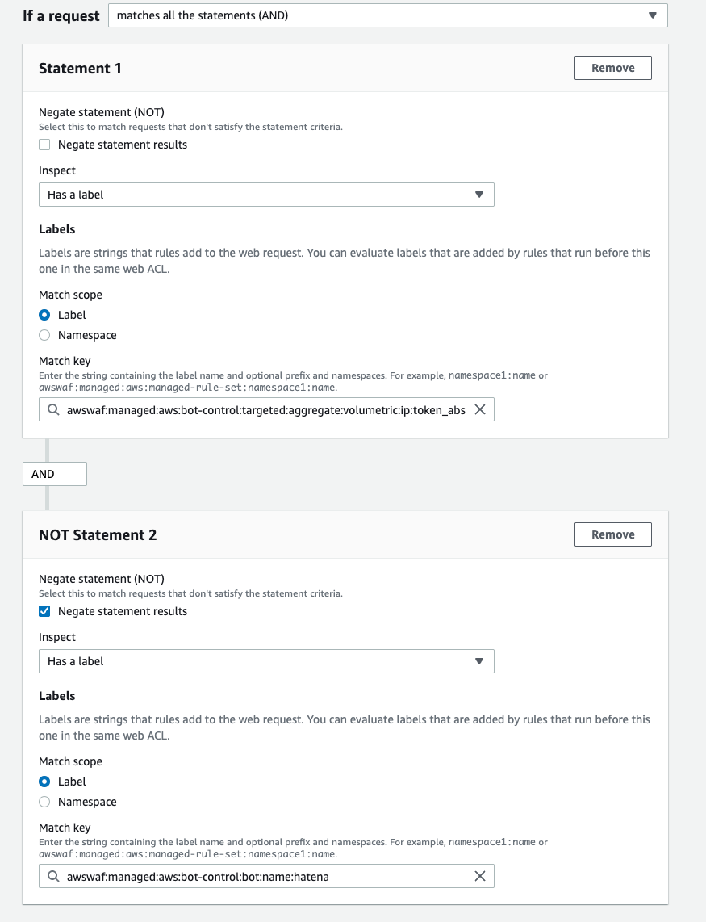
Task: Enable Negate statement results in Statement 1
Action: [x=45, y=145]
